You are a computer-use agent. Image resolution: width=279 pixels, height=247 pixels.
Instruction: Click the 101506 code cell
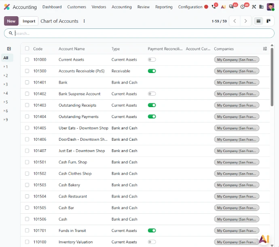40,219
